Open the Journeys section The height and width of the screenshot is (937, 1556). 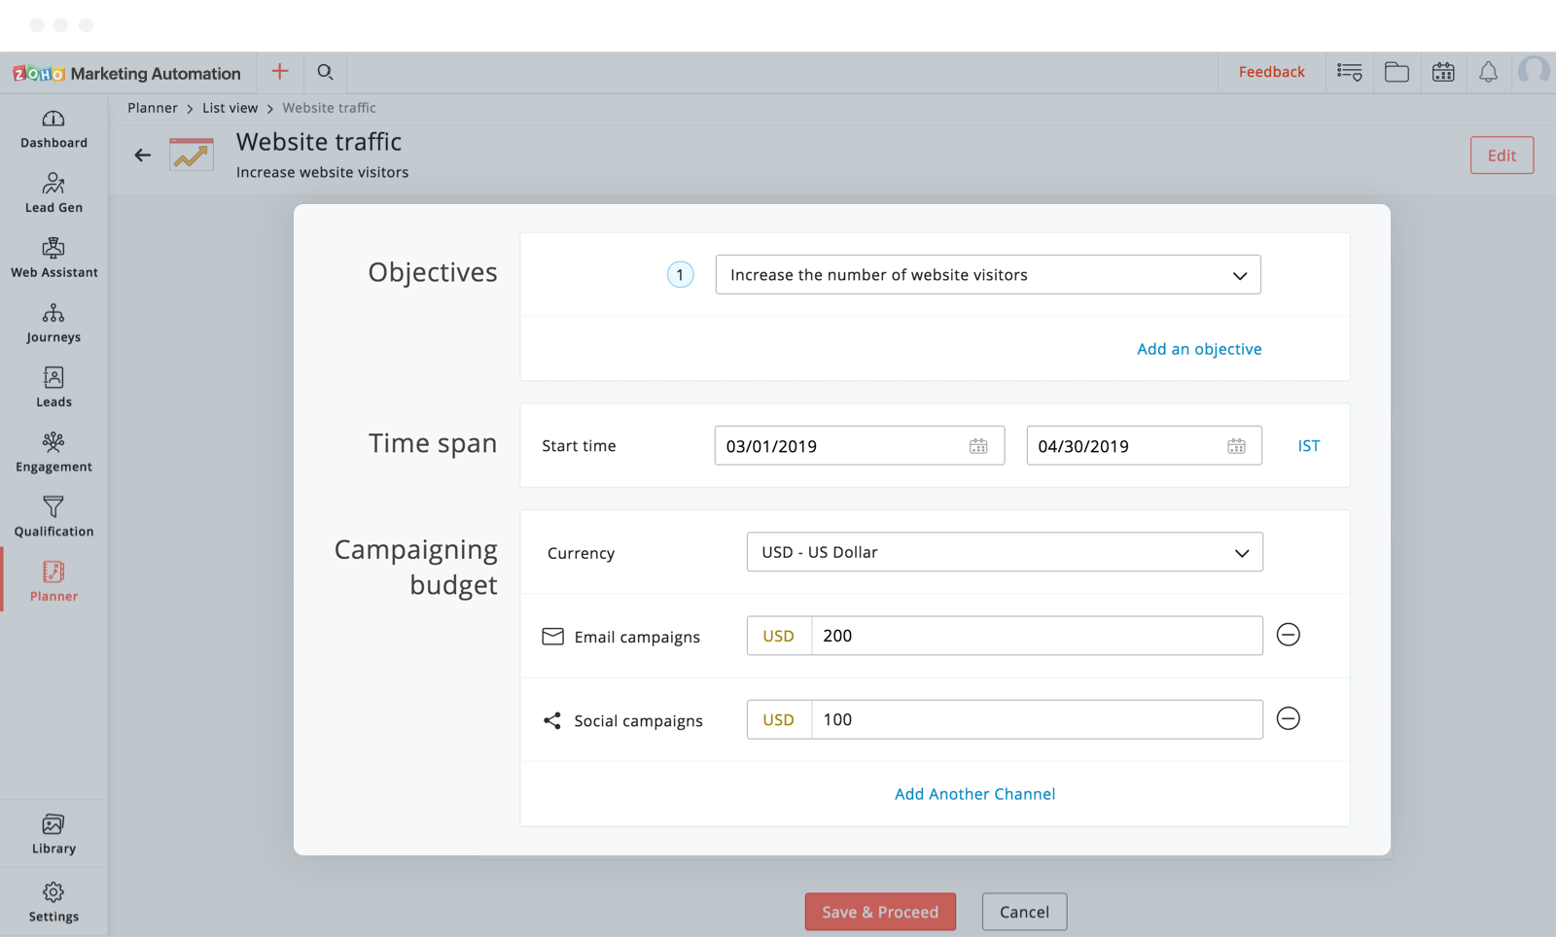click(x=53, y=324)
